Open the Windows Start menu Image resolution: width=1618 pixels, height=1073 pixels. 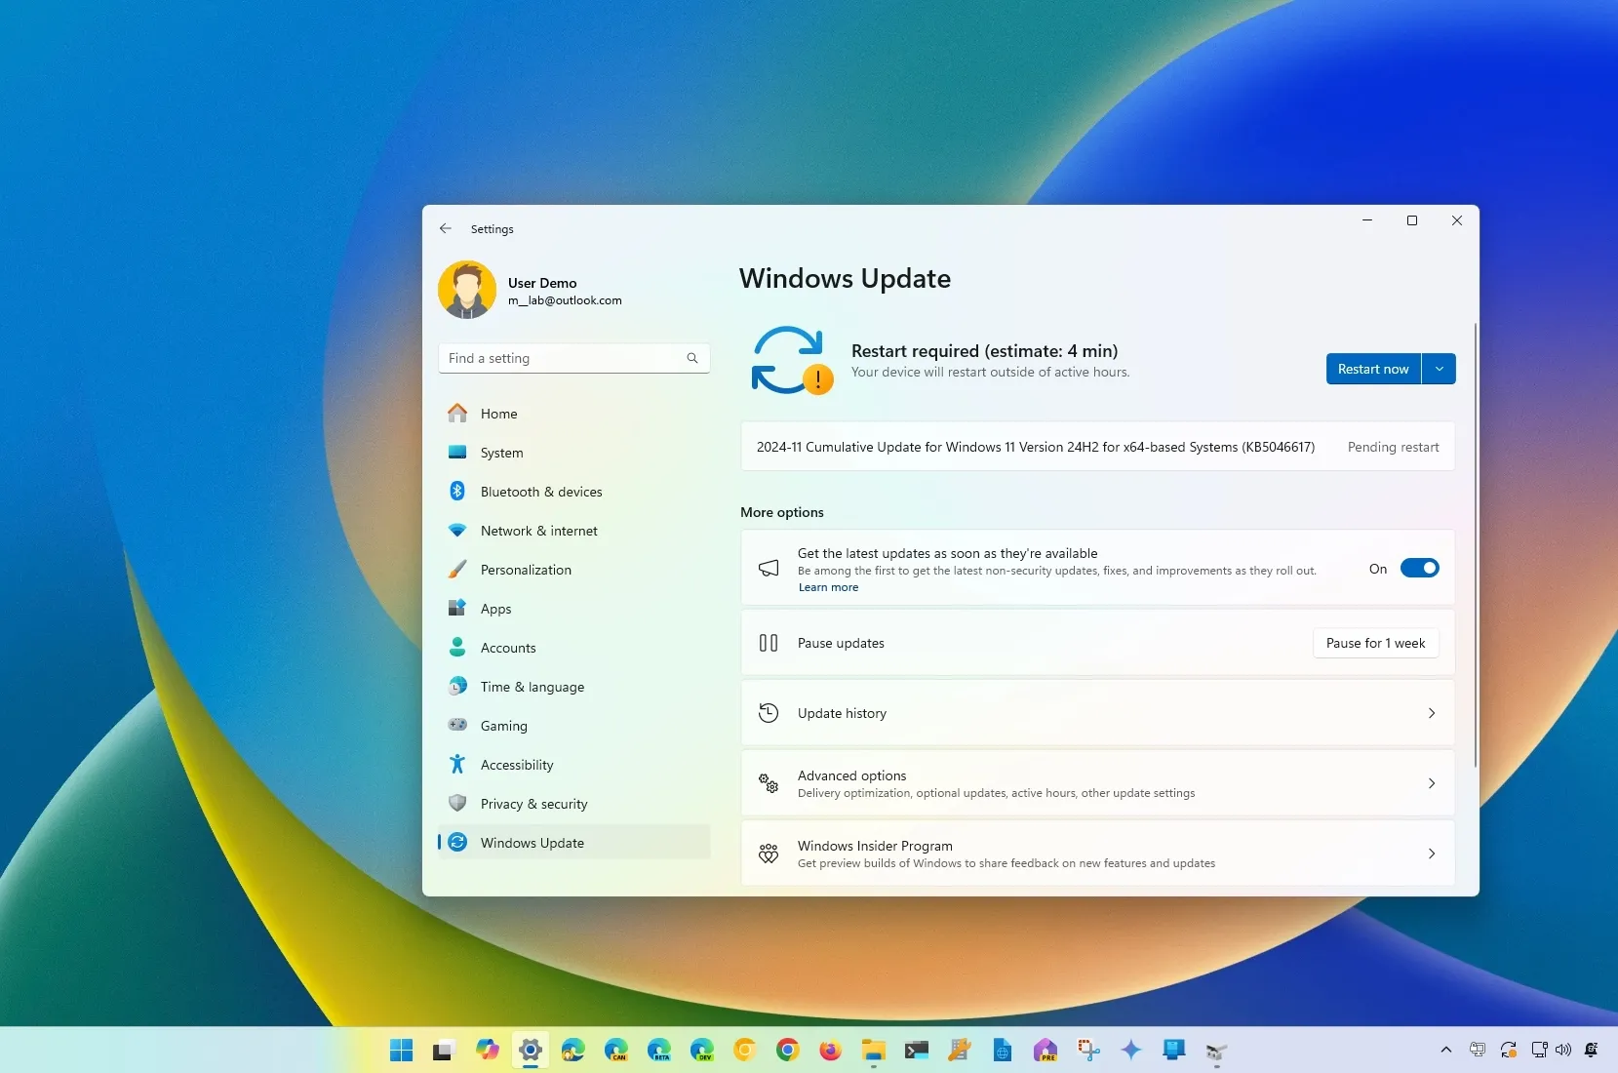click(401, 1050)
